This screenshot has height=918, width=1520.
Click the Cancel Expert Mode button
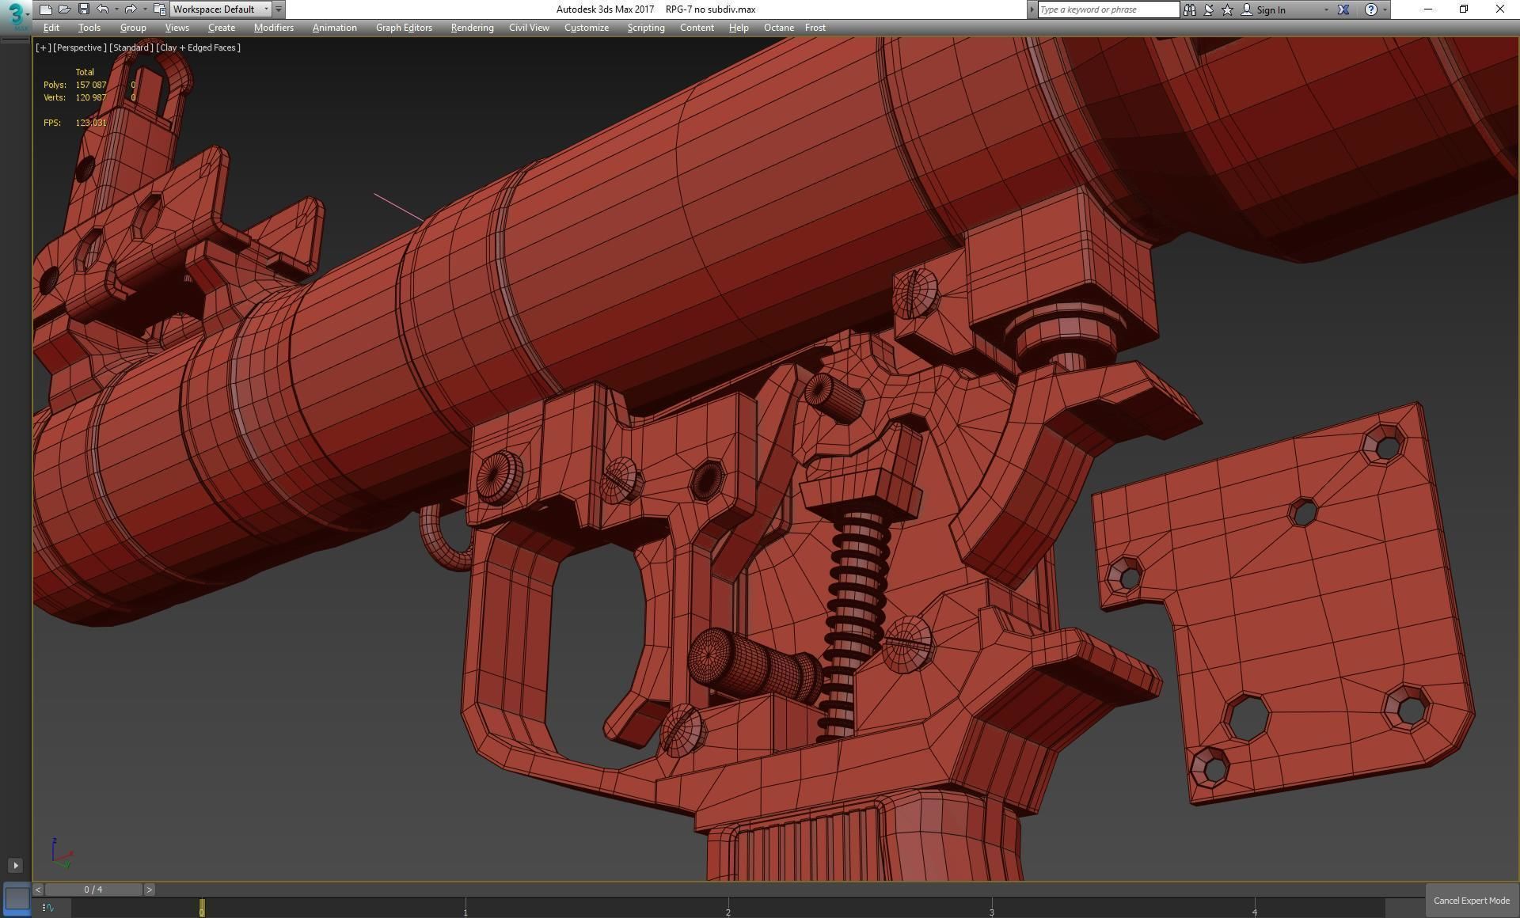pos(1471,901)
